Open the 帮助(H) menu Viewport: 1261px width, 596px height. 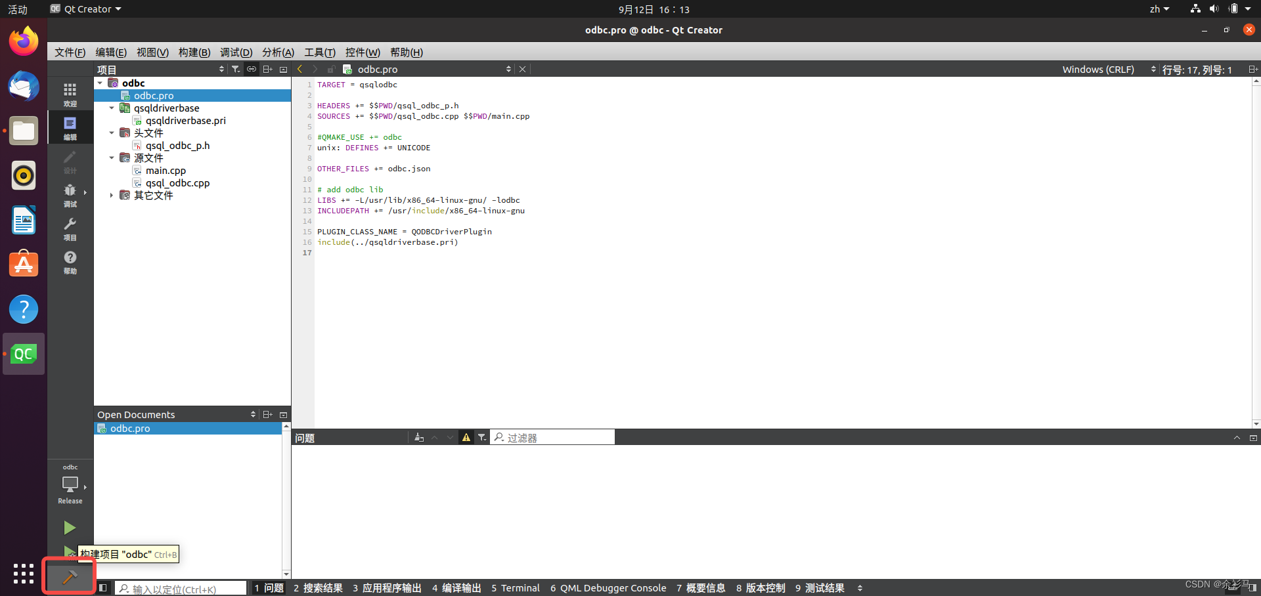pos(407,52)
